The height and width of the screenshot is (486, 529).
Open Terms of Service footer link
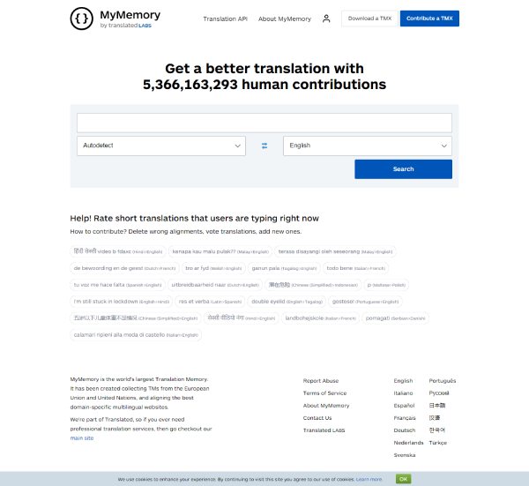(x=324, y=393)
